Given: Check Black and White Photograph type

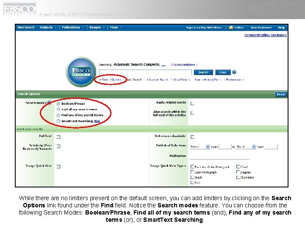Looking at the screenshot, I should point(192,167).
